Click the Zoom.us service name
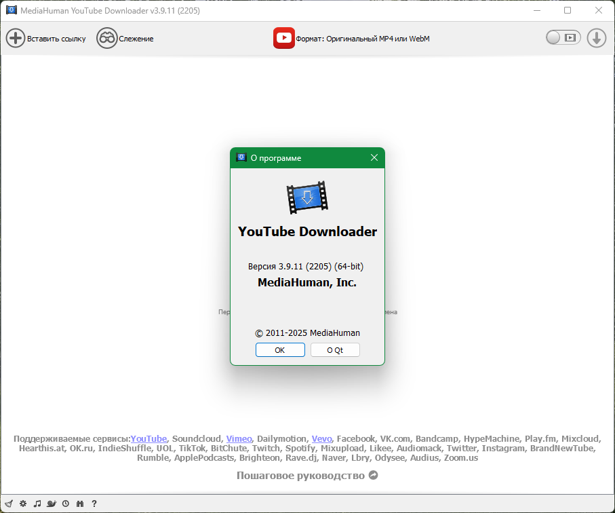 pyautogui.click(x=461, y=457)
